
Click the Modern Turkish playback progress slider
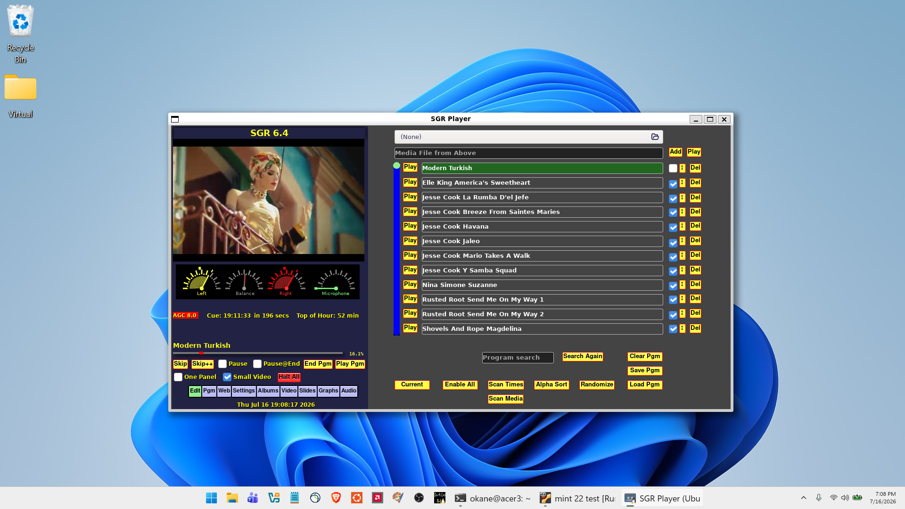click(258, 353)
